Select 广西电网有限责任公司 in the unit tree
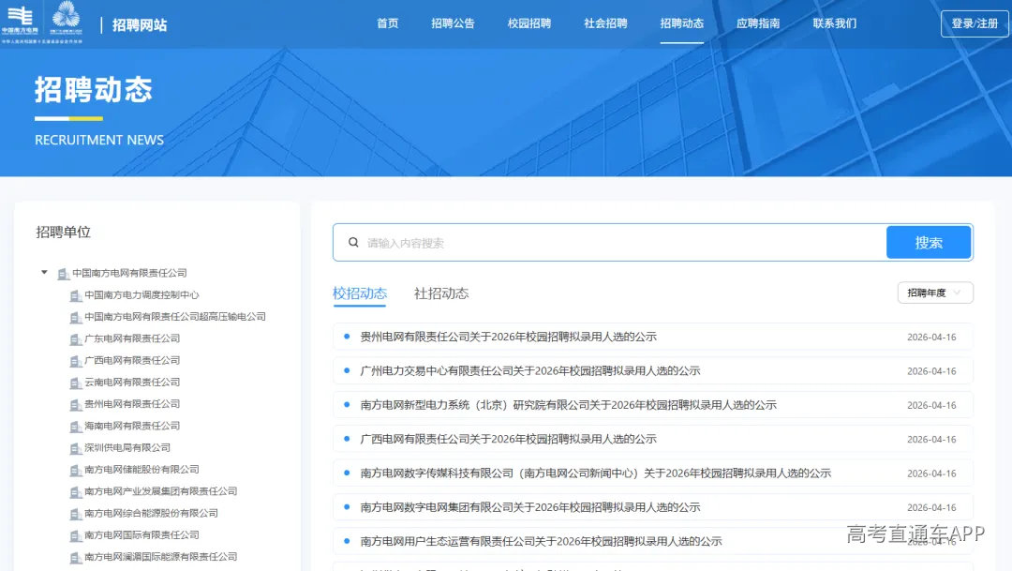The width and height of the screenshot is (1012, 571). tap(132, 361)
